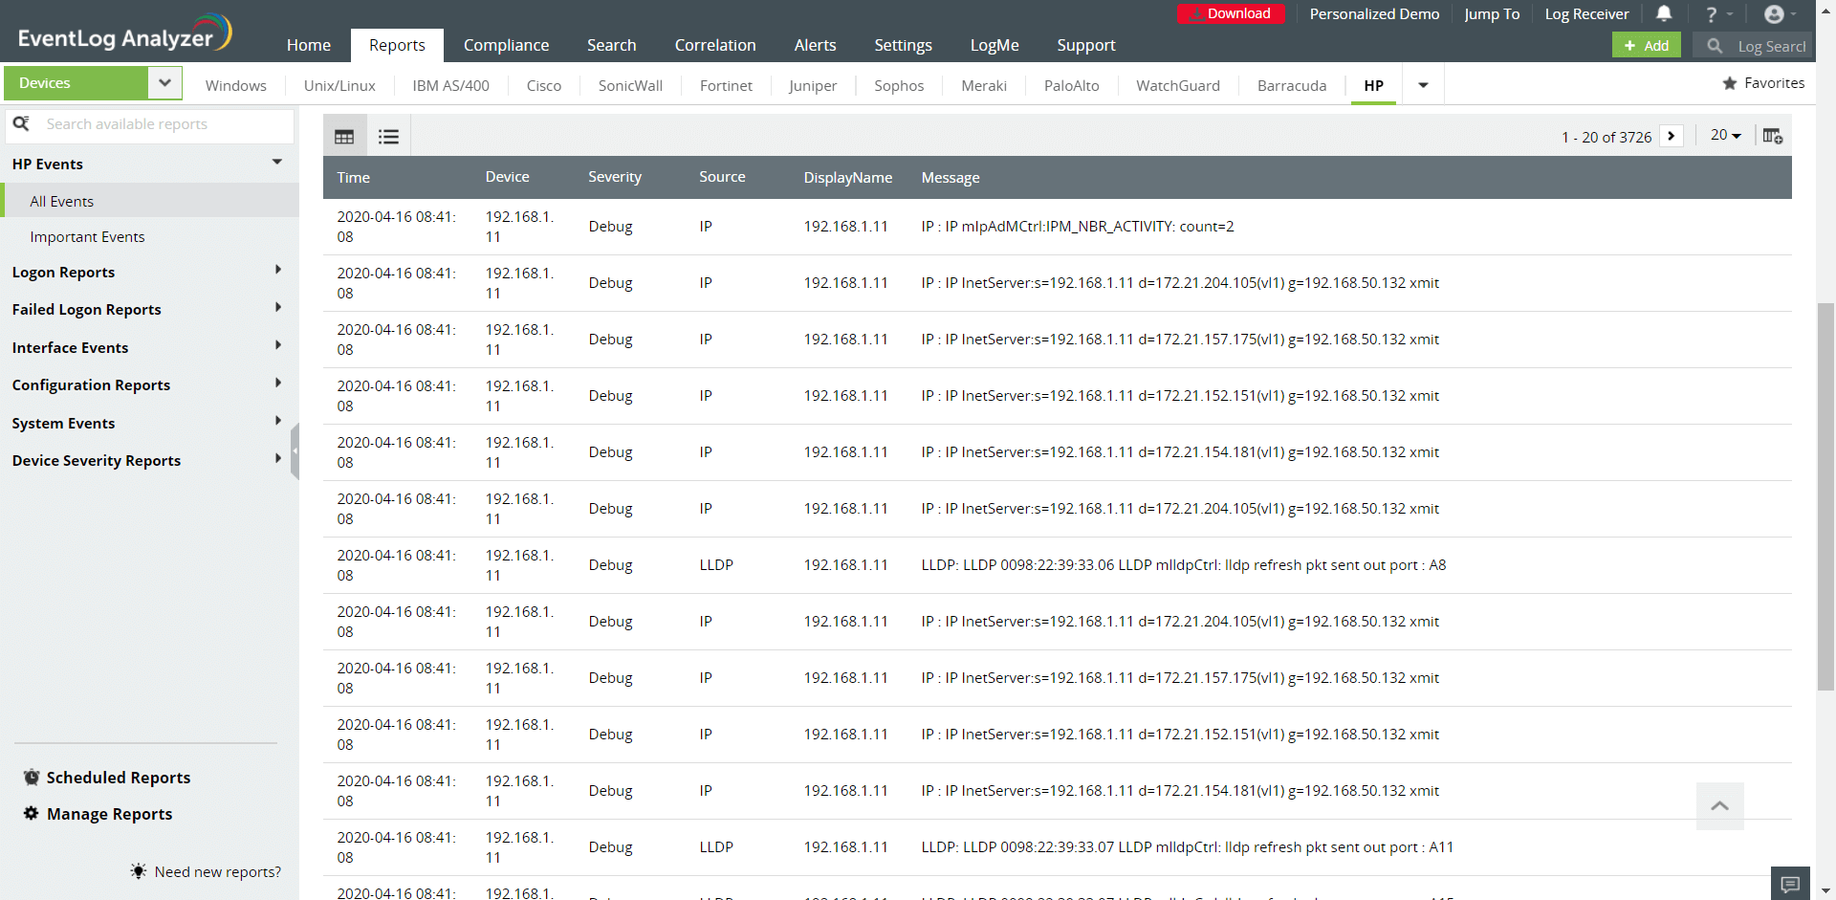Select the PaloAlto device tab
The width and height of the screenshot is (1836, 900).
pyautogui.click(x=1071, y=85)
